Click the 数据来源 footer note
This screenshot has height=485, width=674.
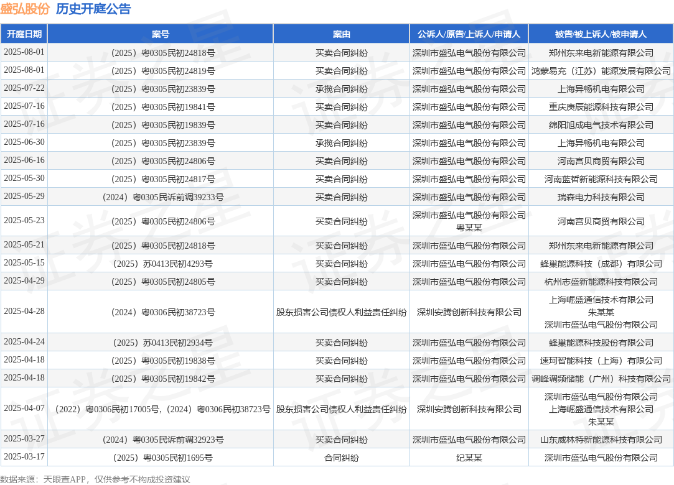95,479
